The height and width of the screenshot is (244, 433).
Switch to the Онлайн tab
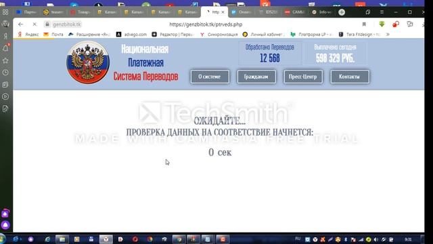pos(242,12)
